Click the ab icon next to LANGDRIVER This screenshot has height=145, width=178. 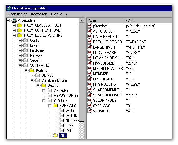point(90,47)
